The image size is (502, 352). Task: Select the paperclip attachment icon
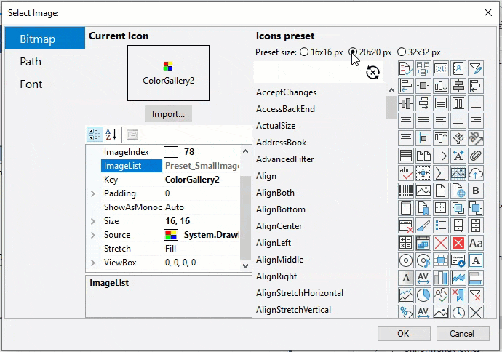tap(476, 156)
